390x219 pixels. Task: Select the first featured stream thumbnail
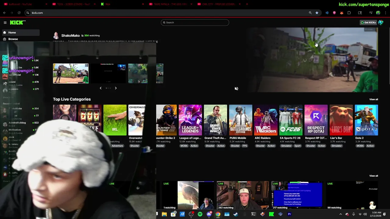(x=71, y=73)
